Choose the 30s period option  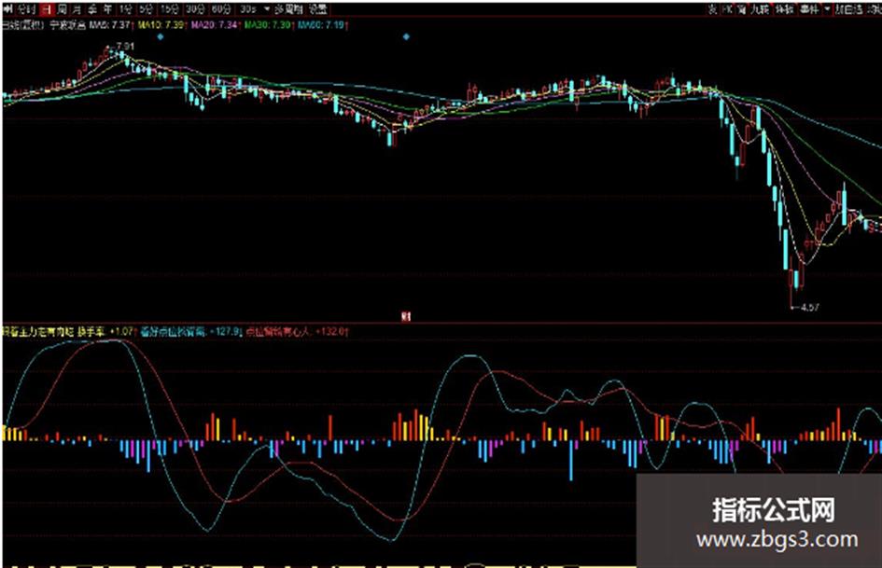[248, 9]
